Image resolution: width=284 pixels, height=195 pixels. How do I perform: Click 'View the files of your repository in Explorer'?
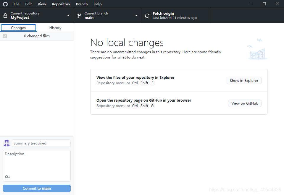pyautogui.click(x=135, y=77)
